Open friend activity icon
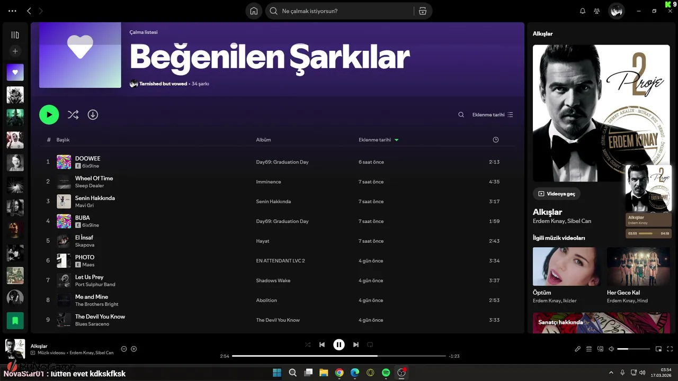The image size is (678, 381). pyautogui.click(x=597, y=11)
